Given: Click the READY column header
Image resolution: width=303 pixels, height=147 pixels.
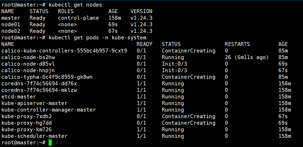Looking at the screenshot, I should click(x=145, y=44).
